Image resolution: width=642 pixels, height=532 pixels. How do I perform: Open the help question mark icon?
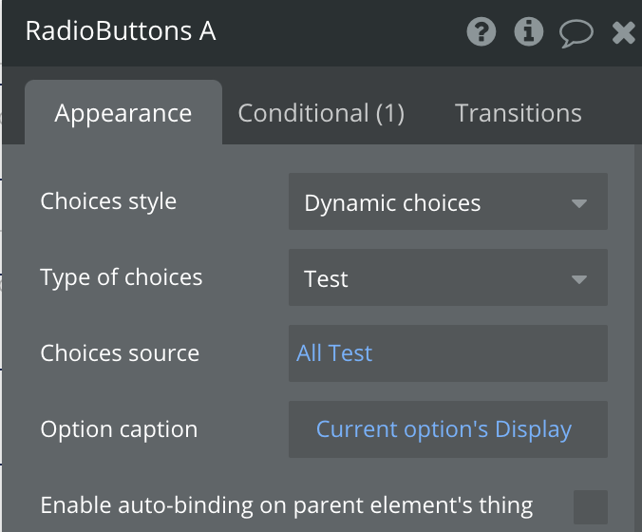[481, 32]
